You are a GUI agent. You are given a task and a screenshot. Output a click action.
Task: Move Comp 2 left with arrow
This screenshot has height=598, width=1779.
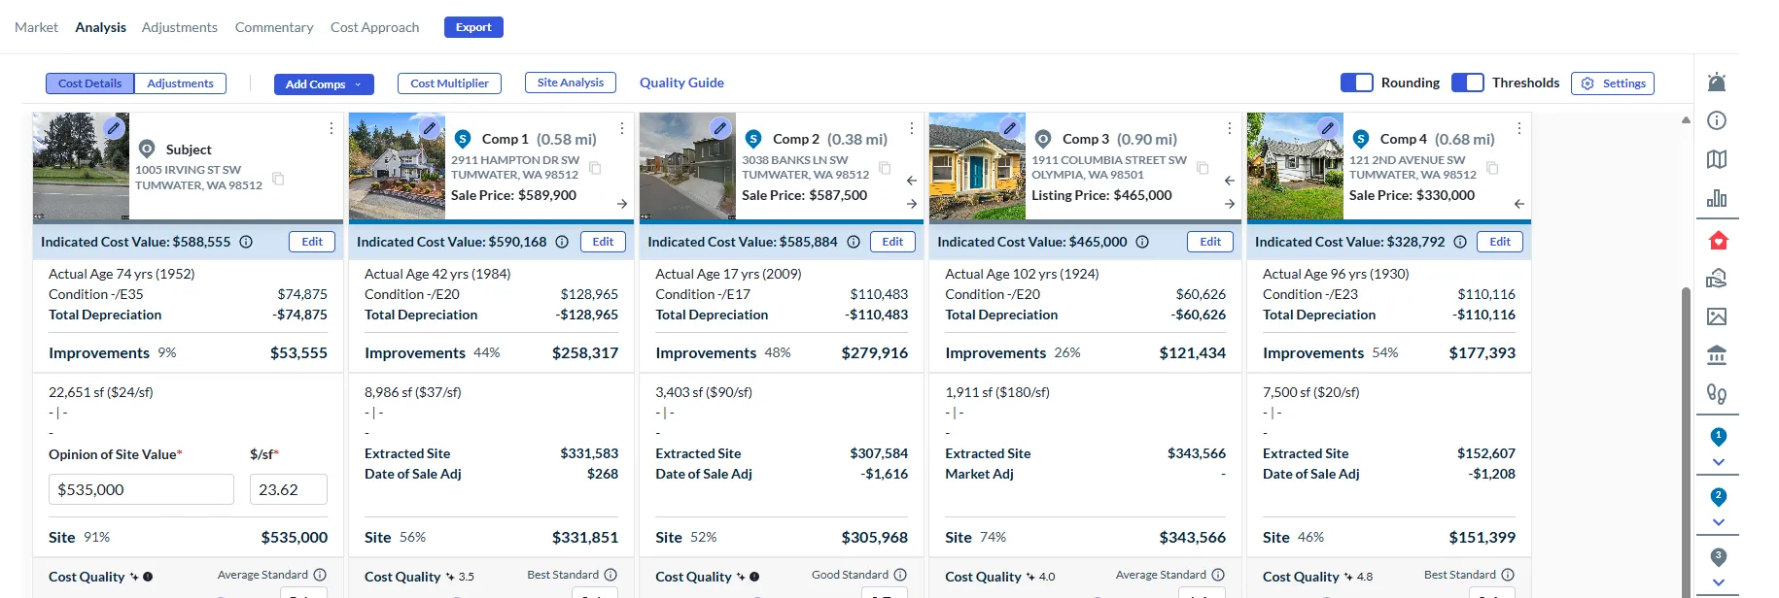coord(911,181)
